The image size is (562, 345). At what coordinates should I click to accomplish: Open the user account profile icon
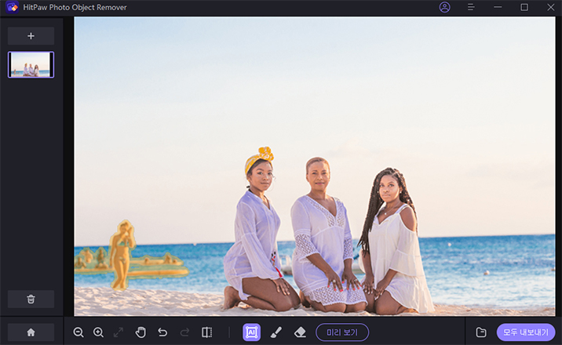coord(445,7)
